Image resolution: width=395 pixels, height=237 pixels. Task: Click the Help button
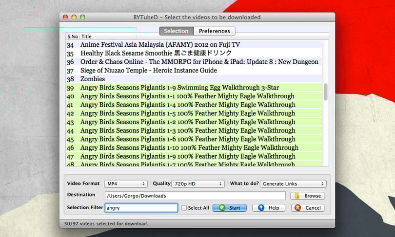[269, 208]
